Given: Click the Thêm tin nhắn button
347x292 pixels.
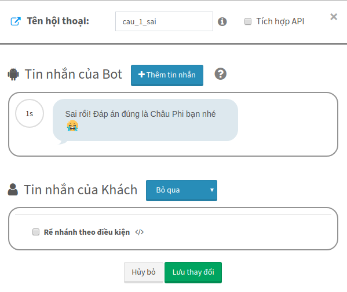Looking at the screenshot, I should tap(167, 75).
